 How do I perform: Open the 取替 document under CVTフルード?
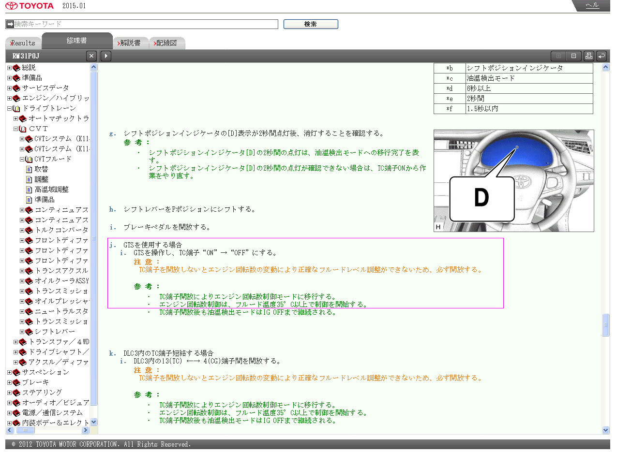pos(41,169)
